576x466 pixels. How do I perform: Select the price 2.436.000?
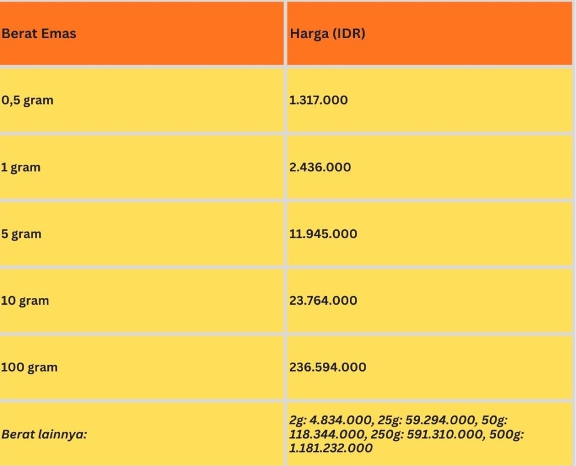coord(320,168)
